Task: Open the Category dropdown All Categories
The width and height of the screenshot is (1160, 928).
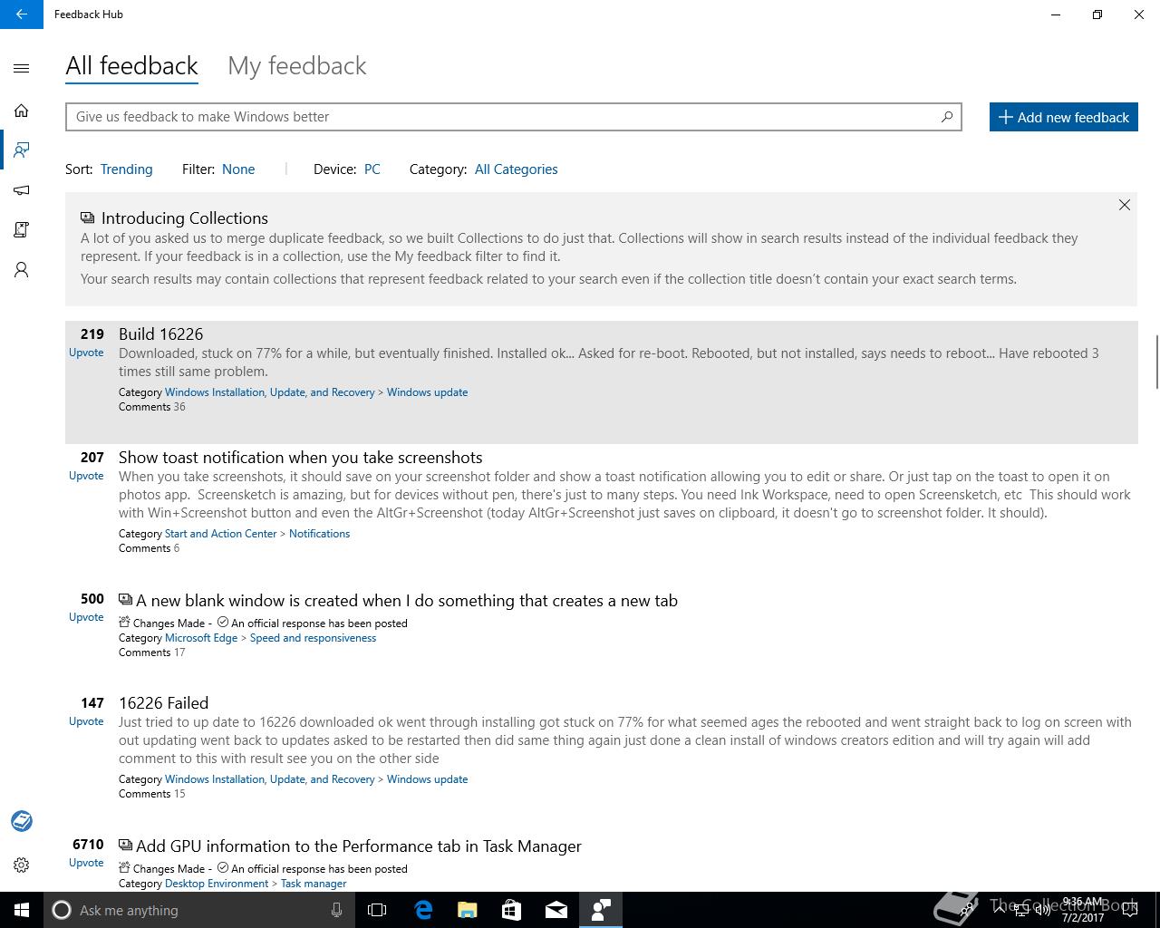Action: [516, 169]
